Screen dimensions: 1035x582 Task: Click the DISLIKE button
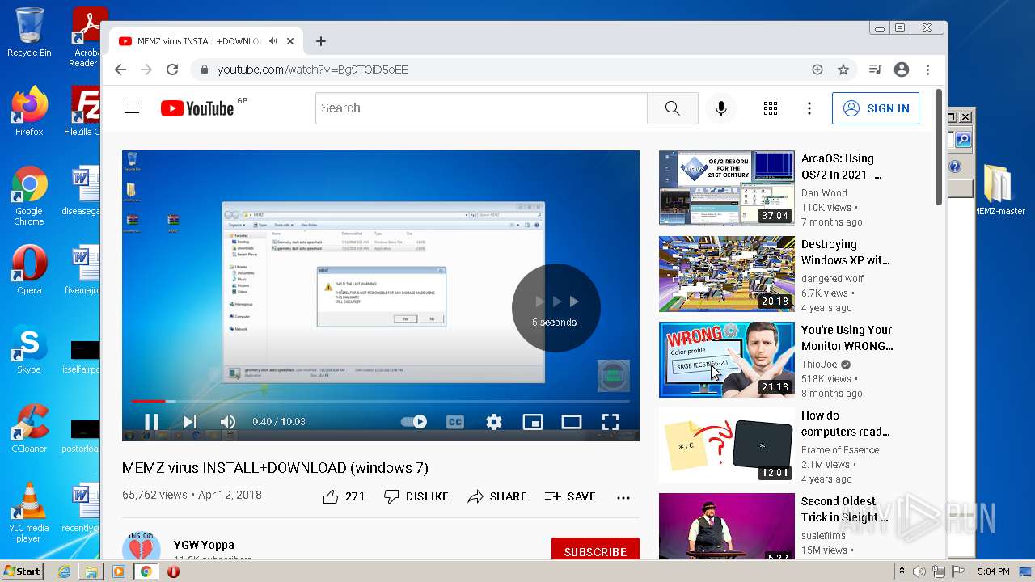coord(416,496)
